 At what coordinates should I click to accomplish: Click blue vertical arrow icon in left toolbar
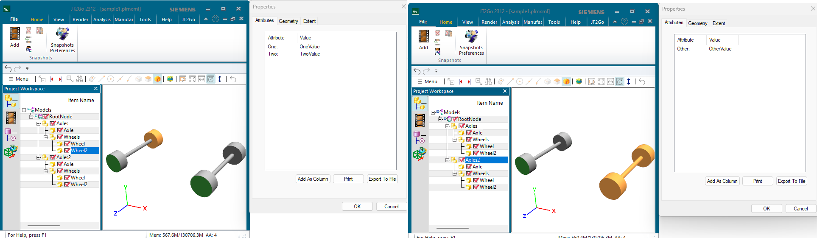click(x=220, y=79)
